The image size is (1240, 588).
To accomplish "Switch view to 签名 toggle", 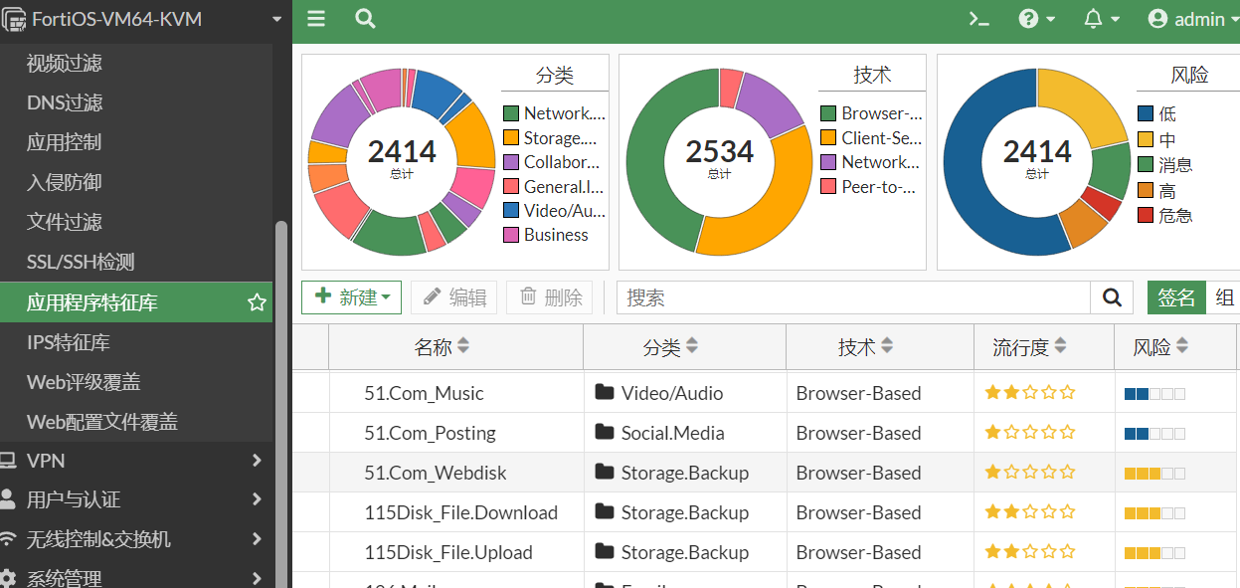I will click(1176, 297).
